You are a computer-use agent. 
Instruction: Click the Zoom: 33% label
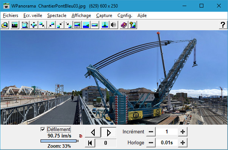pyautogui.click(x=59, y=146)
